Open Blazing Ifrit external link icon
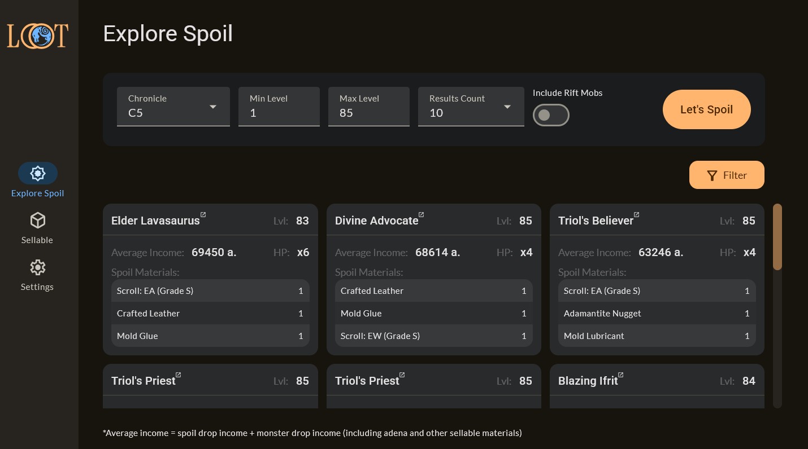 click(620, 375)
